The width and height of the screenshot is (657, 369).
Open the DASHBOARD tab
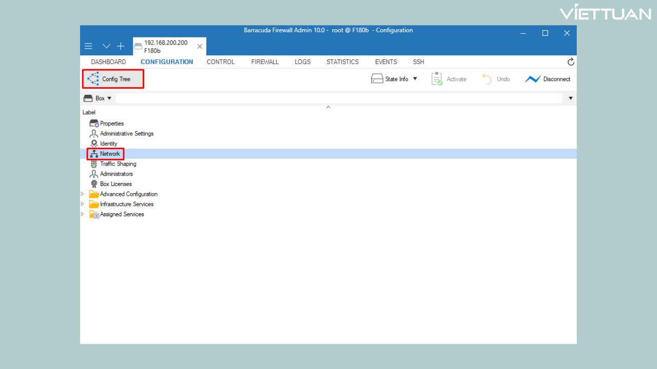pyautogui.click(x=108, y=61)
